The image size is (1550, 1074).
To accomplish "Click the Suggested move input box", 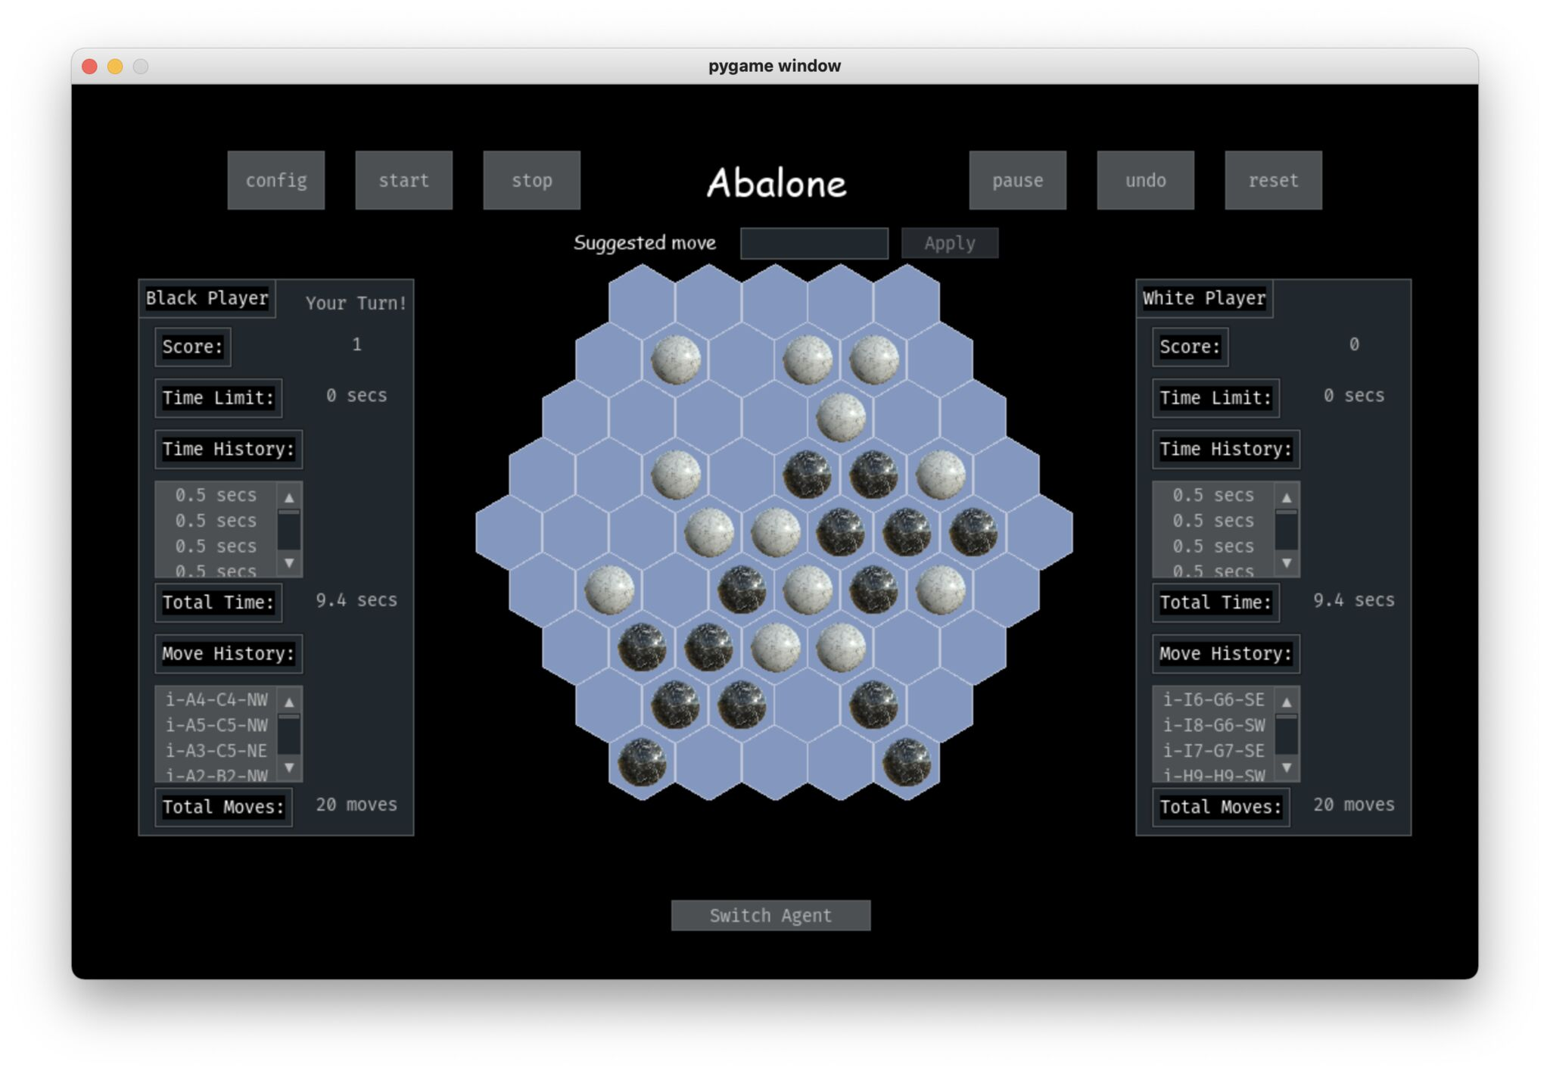I will tap(814, 242).
